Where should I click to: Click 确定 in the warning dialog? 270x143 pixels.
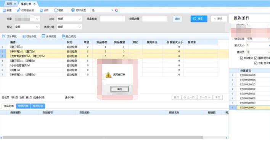[x=119, y=89]
